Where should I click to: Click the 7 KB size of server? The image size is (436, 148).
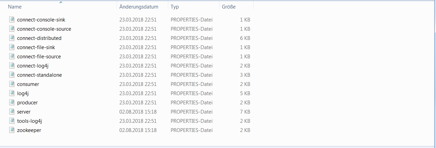point(245,112)
